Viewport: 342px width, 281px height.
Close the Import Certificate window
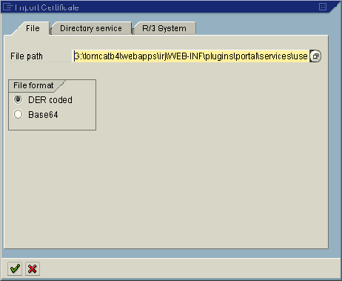323,7
